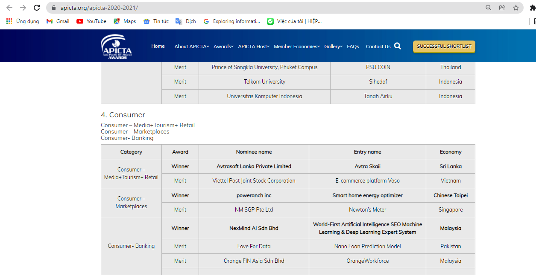Select the 'Pakistan' economy cell
The image size is (536, 279).
[451, 247]
